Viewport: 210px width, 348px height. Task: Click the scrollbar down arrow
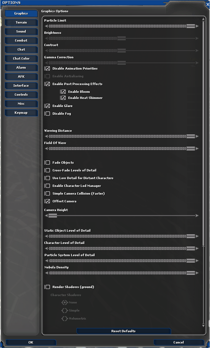pos(203,326)
